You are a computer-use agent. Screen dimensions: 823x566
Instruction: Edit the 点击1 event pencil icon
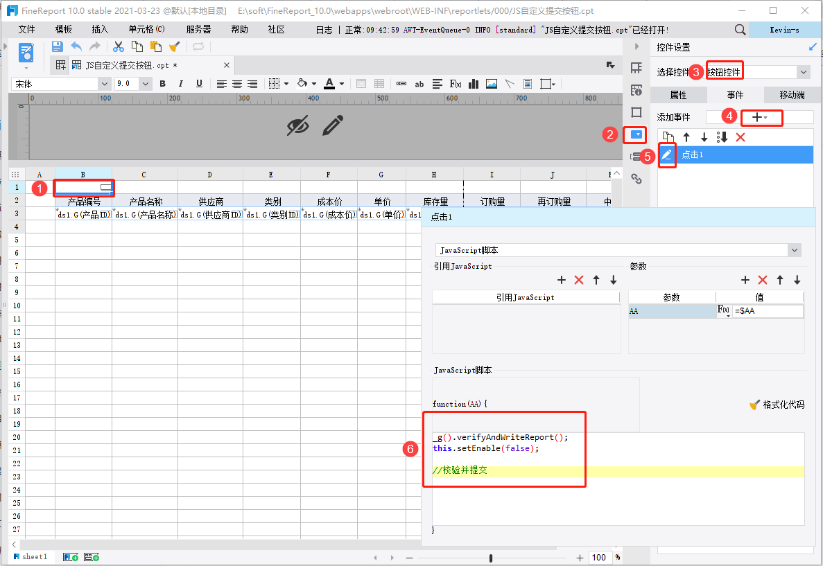click(666, 154)
